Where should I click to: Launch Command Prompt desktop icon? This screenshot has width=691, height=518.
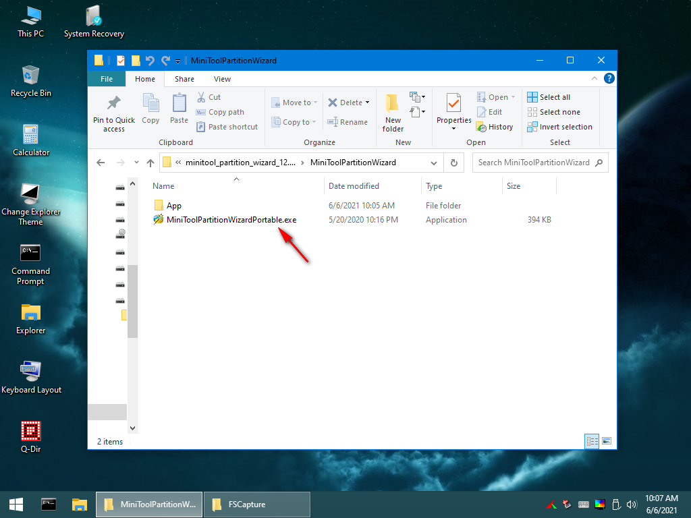click(30, 264)
